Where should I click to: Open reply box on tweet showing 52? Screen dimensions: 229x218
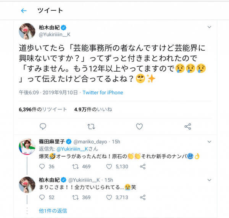coord(42,197)
